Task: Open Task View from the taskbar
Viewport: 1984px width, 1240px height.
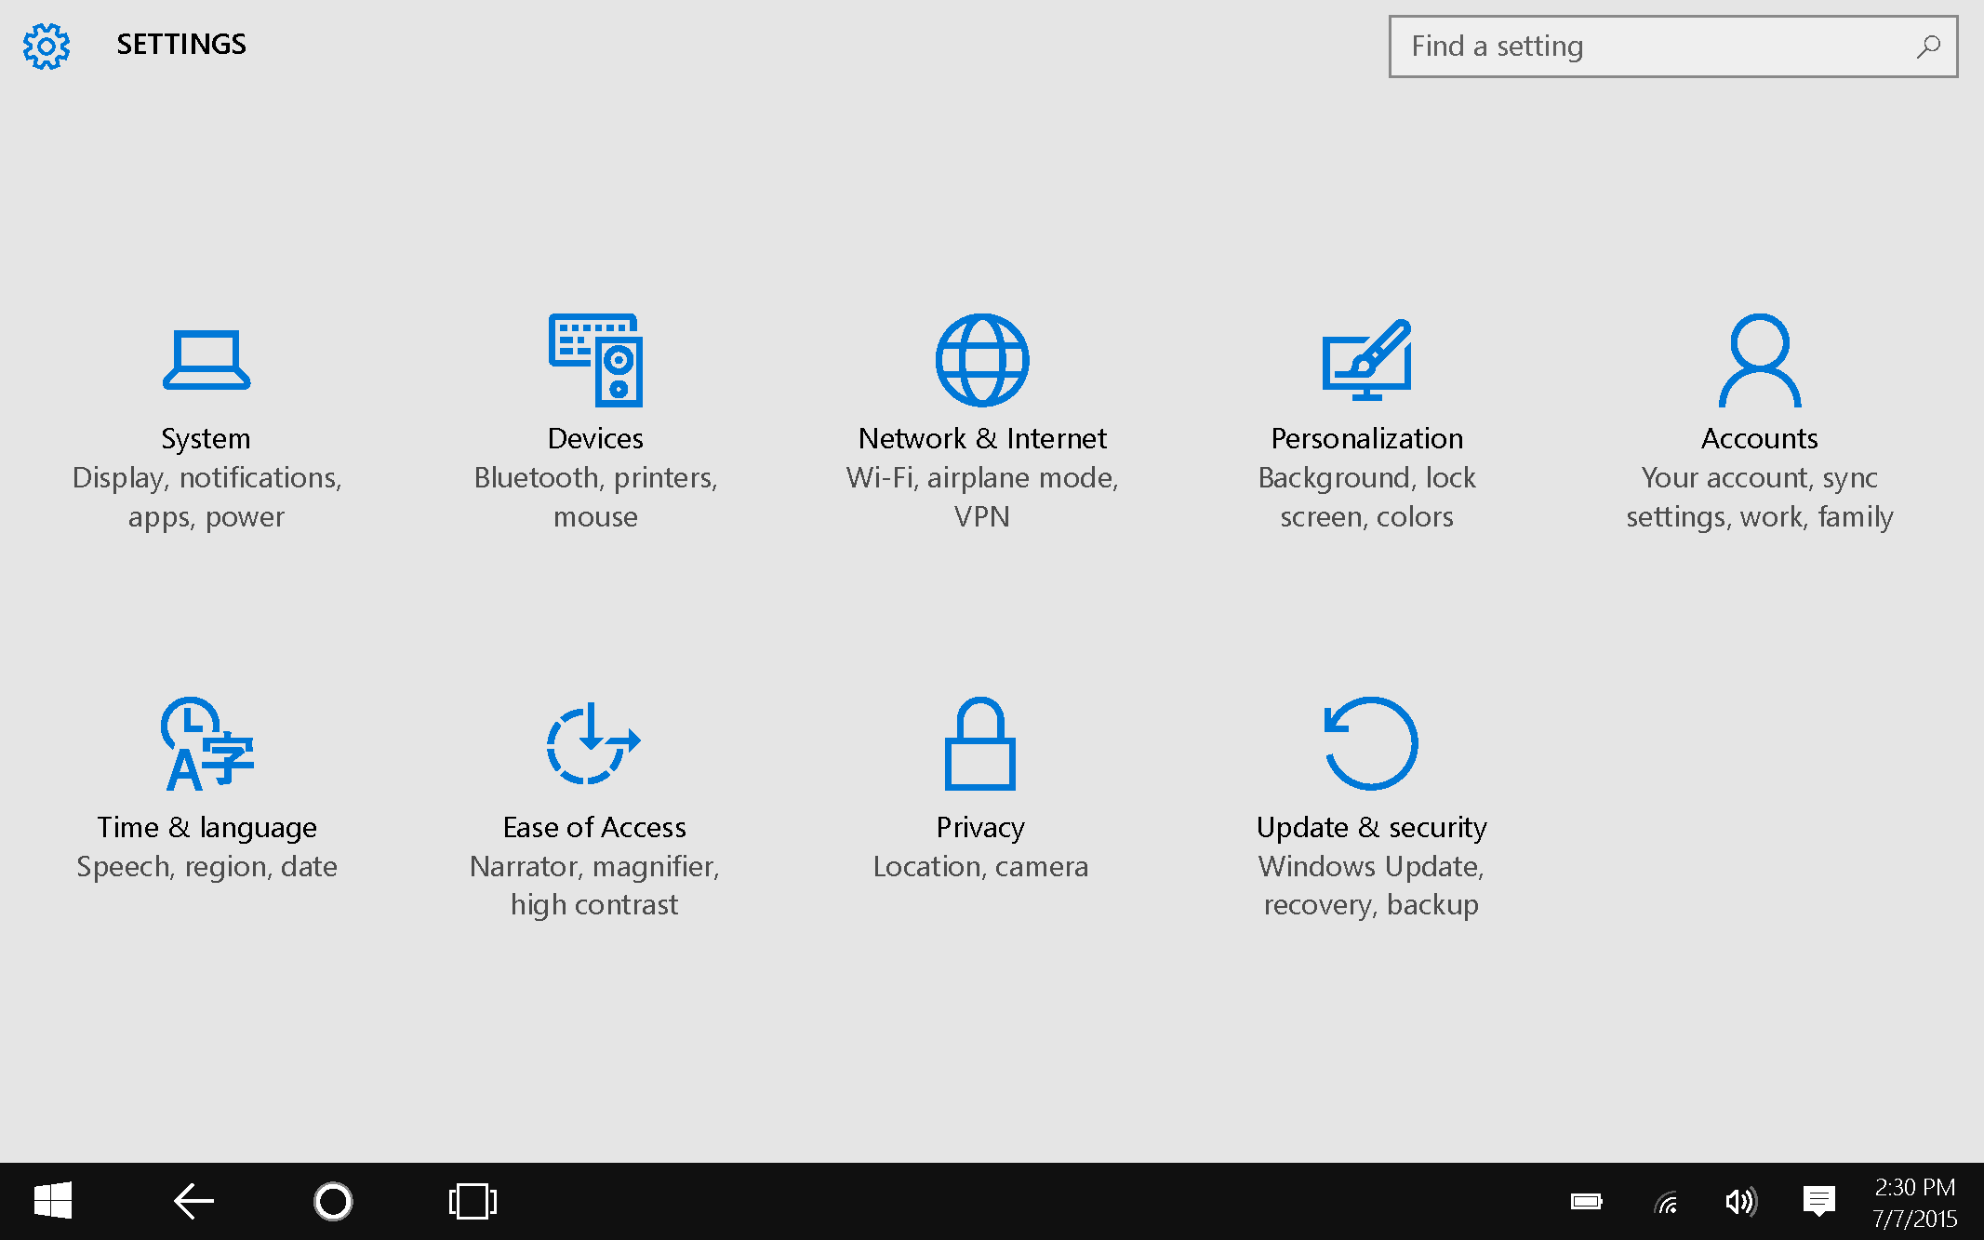Action: (473, 1201)
